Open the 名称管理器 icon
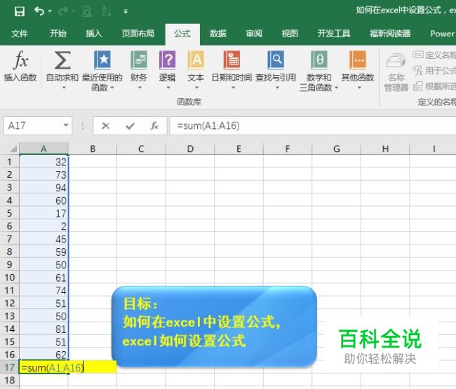Screen dimensions: 456x389 coord(396,62)
